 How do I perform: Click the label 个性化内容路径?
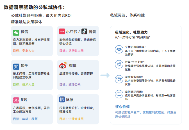click(135, 47)
